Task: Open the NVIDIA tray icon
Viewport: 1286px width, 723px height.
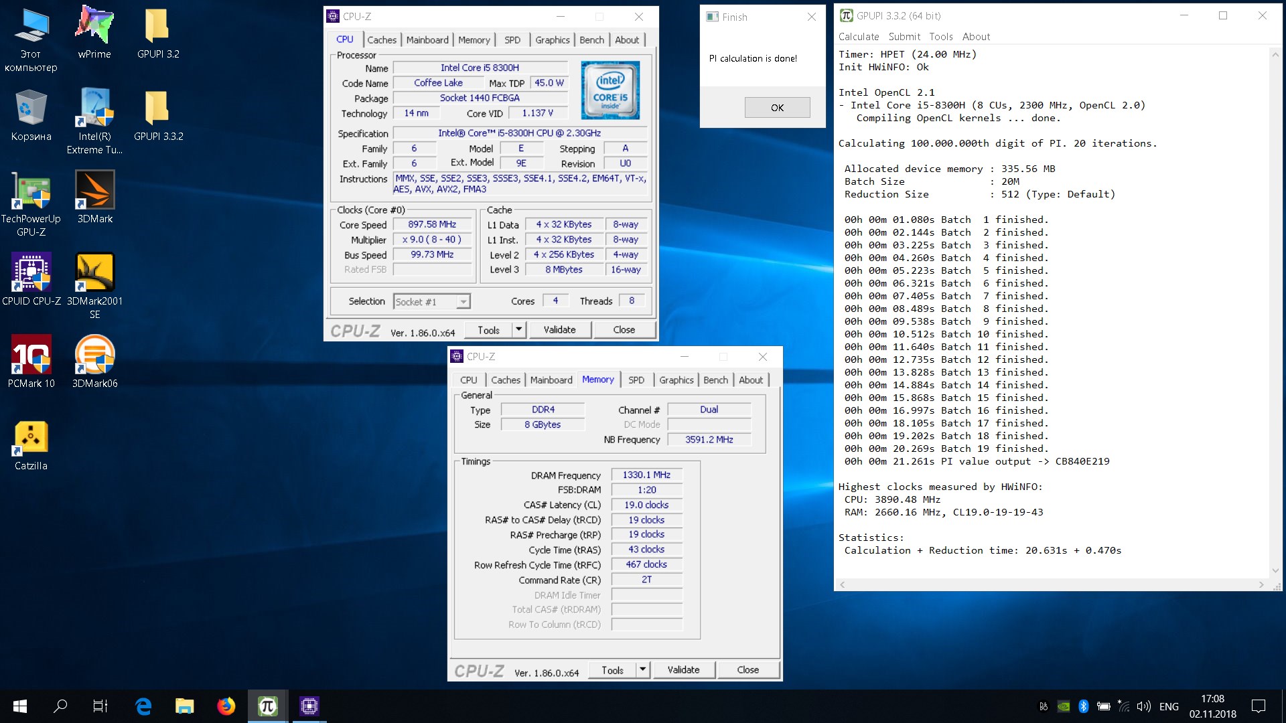Action: click(1063, 706)
